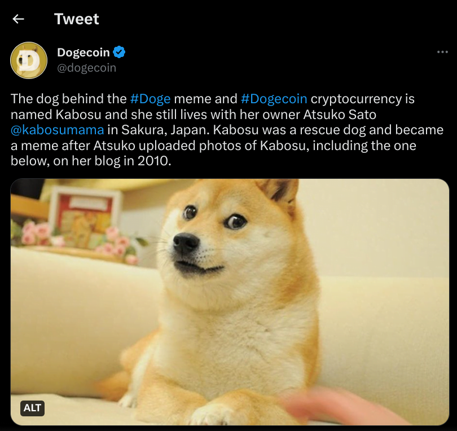Click the words 'Atsuko Sato' in tweet
Screen dimensions: 457x431
(x=340, y=115)
